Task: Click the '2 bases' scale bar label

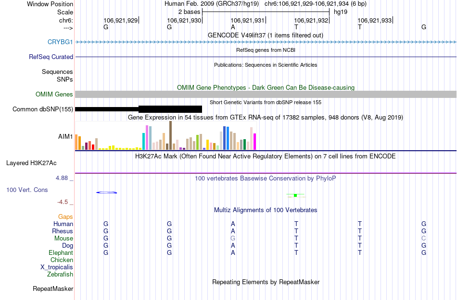Action: (x=190, y=12)
